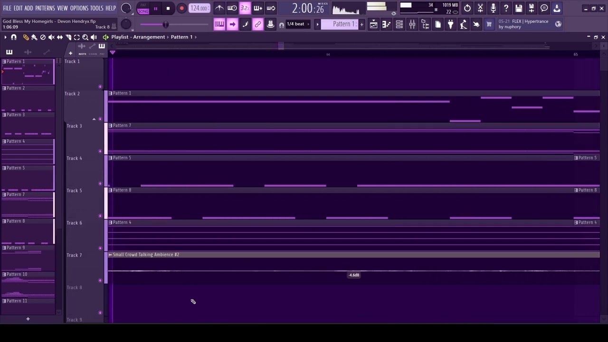608x342 pixels.
Task: Open help with the question mark icon
Action: 506,8
